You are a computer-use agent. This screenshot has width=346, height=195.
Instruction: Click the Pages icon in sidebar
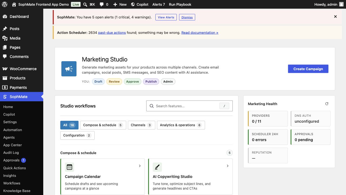pos(5,47)
